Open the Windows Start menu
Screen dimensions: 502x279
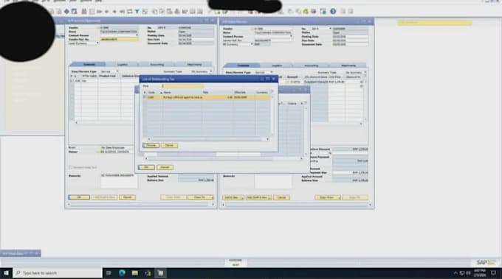coord(6,273)
